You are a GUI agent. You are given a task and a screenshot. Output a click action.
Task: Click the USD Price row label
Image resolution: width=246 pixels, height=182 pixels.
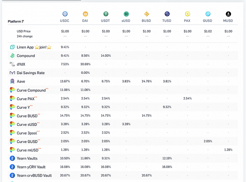(x=24, y=31)
